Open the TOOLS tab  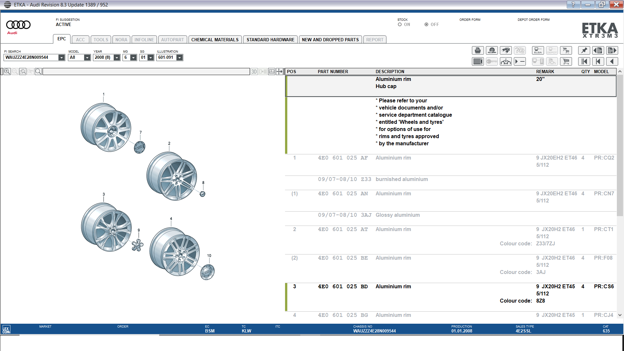tap(101, 40)
